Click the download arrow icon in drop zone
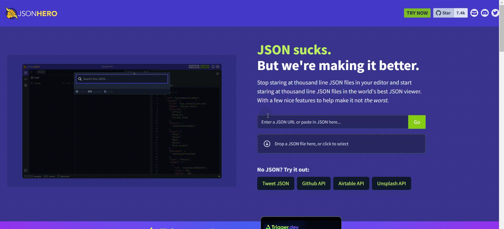This screenshot has height=229, width=504. point(267,144)
